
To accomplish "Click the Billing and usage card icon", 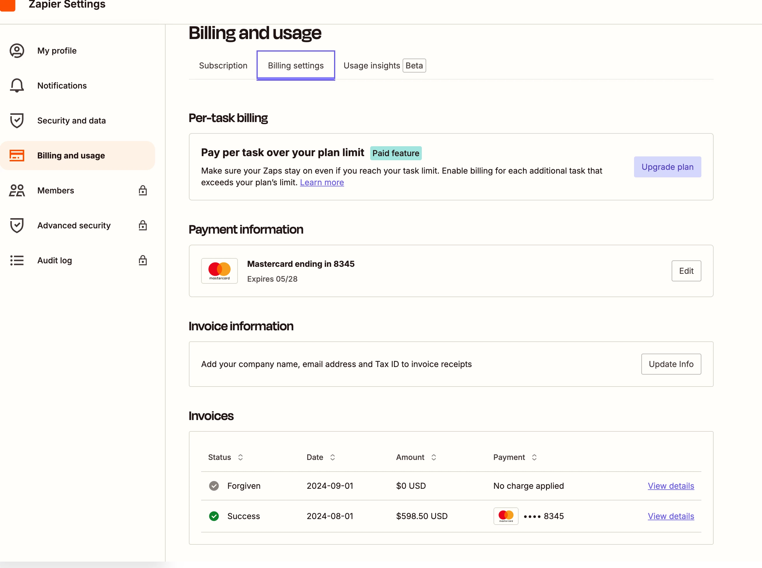I will [17, 156].
